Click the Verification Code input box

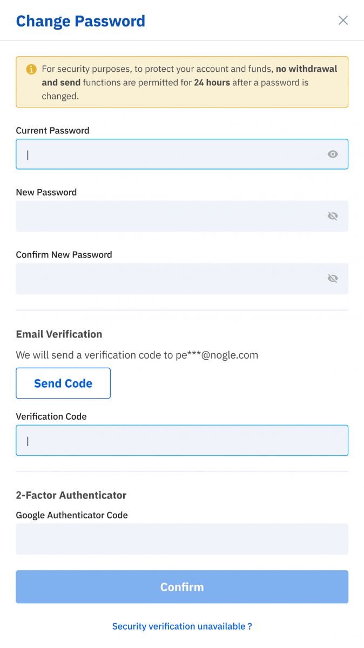coord(182,440)
